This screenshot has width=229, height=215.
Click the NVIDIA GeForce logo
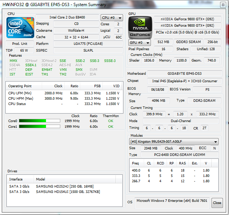[140, 27]
